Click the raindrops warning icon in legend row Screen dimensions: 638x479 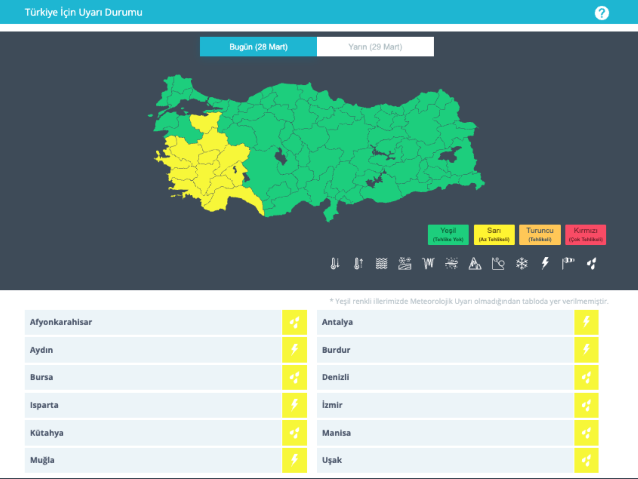(591, 263)
